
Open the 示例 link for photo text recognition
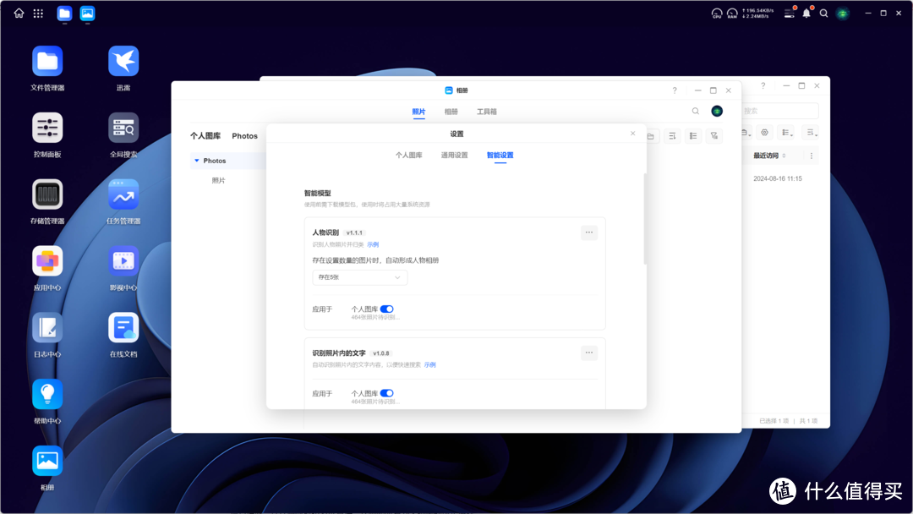pyautogui.click(x=429, y=364)
